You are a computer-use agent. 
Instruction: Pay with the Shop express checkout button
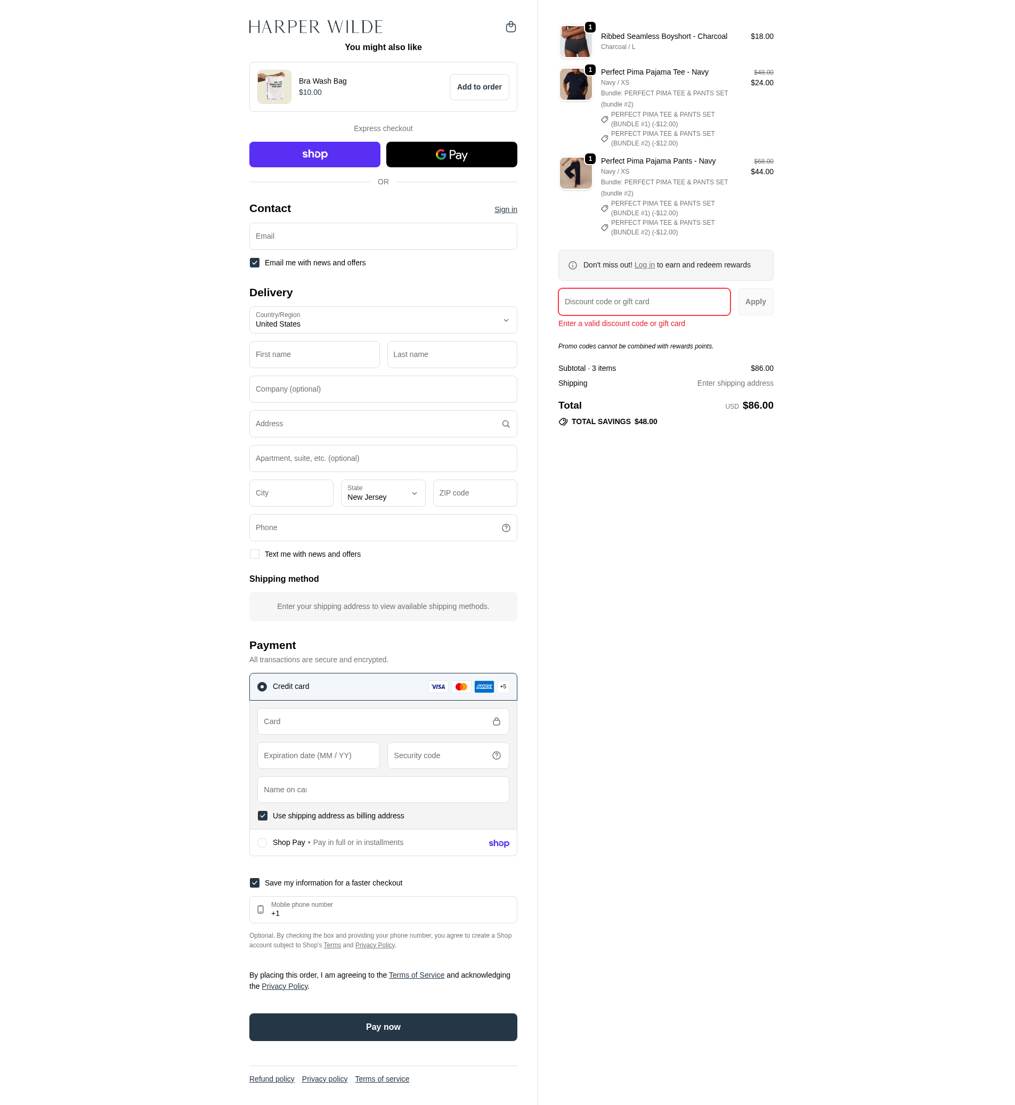[x=315, y=155]
